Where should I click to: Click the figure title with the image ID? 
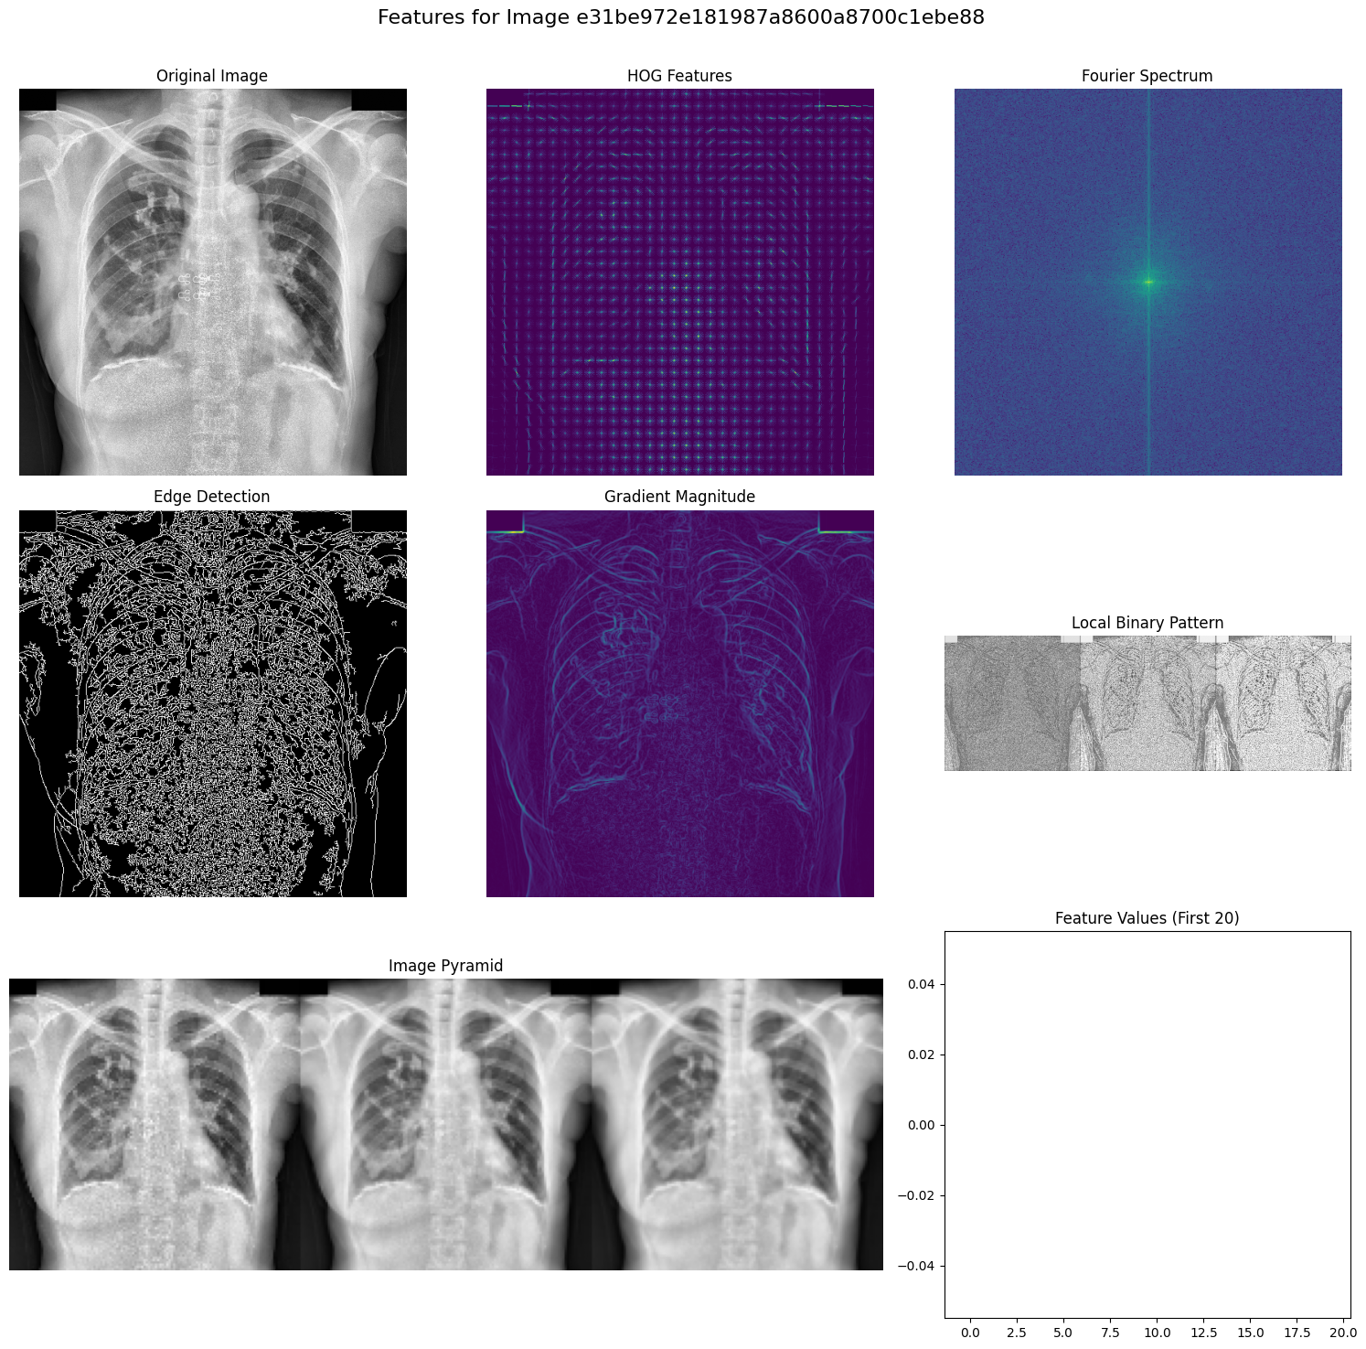point(680,17)
